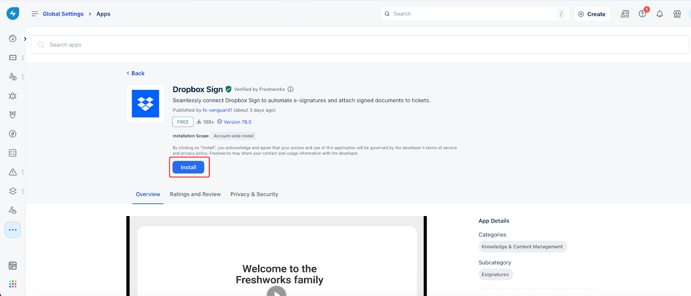Click the Knowledge & Content Management category tag
Viewport: 691px width, 296px height.
click(522, 247)
